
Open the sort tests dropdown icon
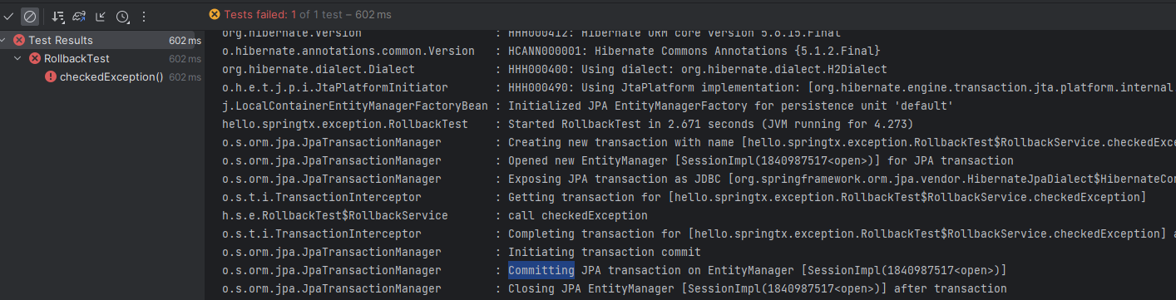coord(58,16)
